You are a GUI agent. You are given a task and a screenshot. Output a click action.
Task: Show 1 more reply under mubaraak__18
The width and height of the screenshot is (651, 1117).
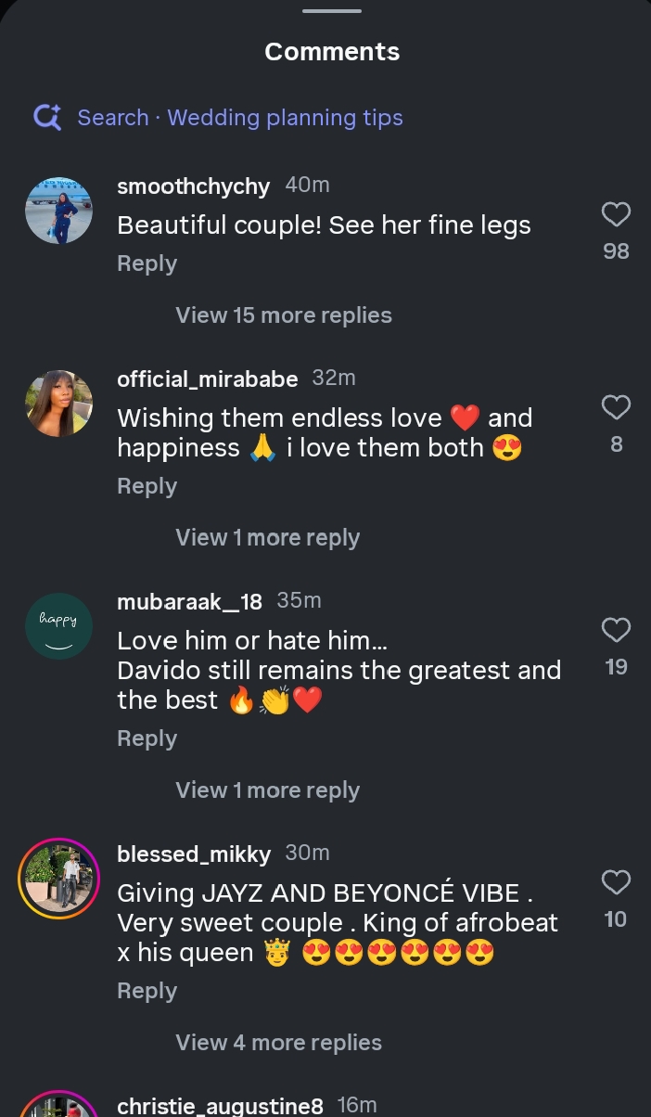click(267, 790)
